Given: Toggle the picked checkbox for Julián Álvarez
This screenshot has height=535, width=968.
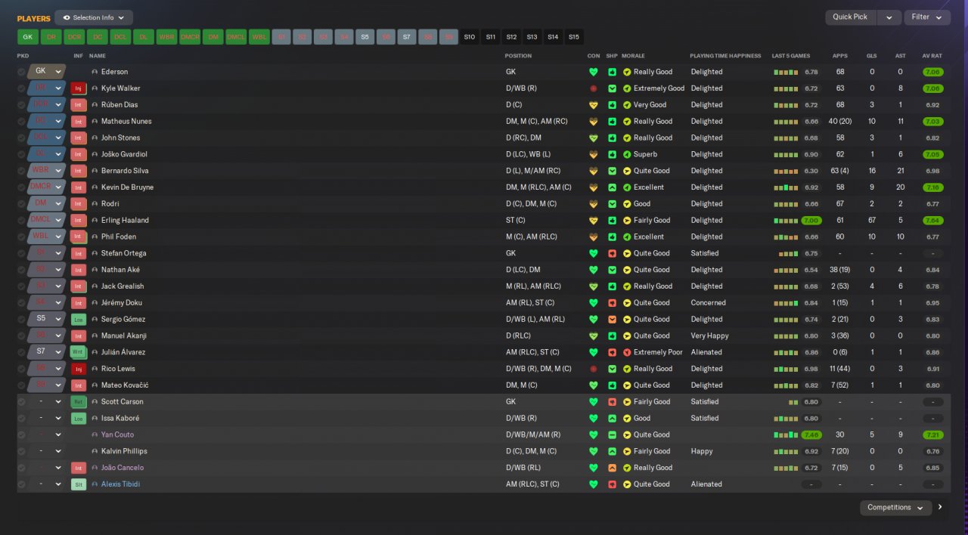Looking at the screenshot, I should (x=21, y=352).
